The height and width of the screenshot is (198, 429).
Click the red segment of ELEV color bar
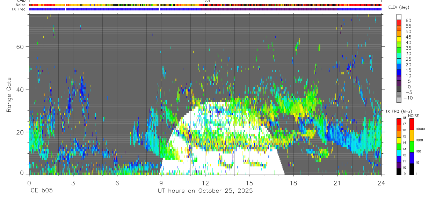[x=399, y=22]
